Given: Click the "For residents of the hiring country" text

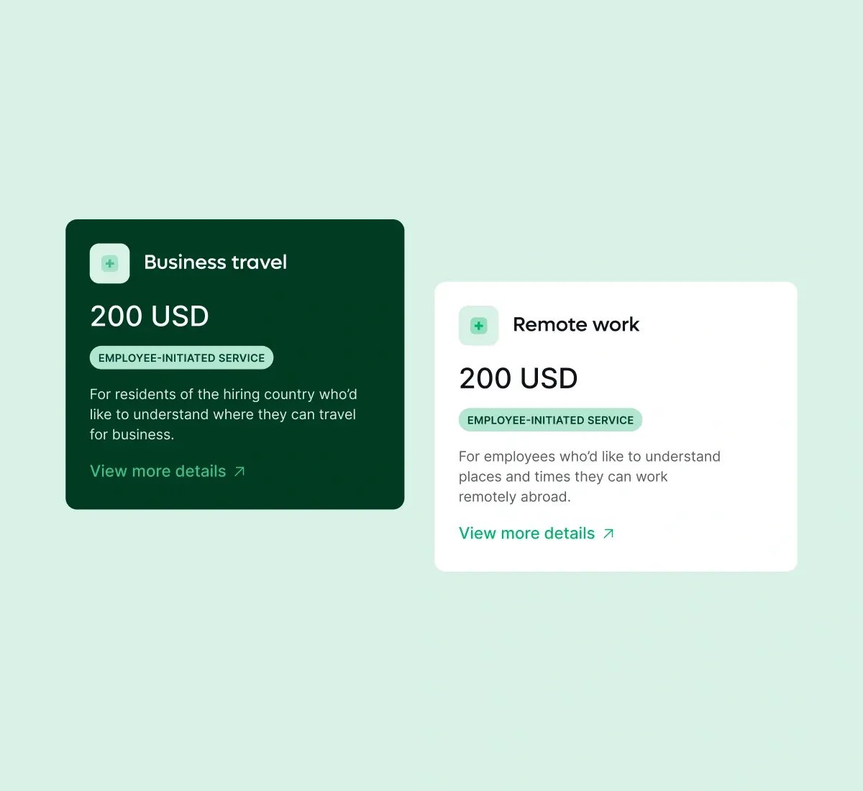Looking at the screenshot, I should [223, 394].
